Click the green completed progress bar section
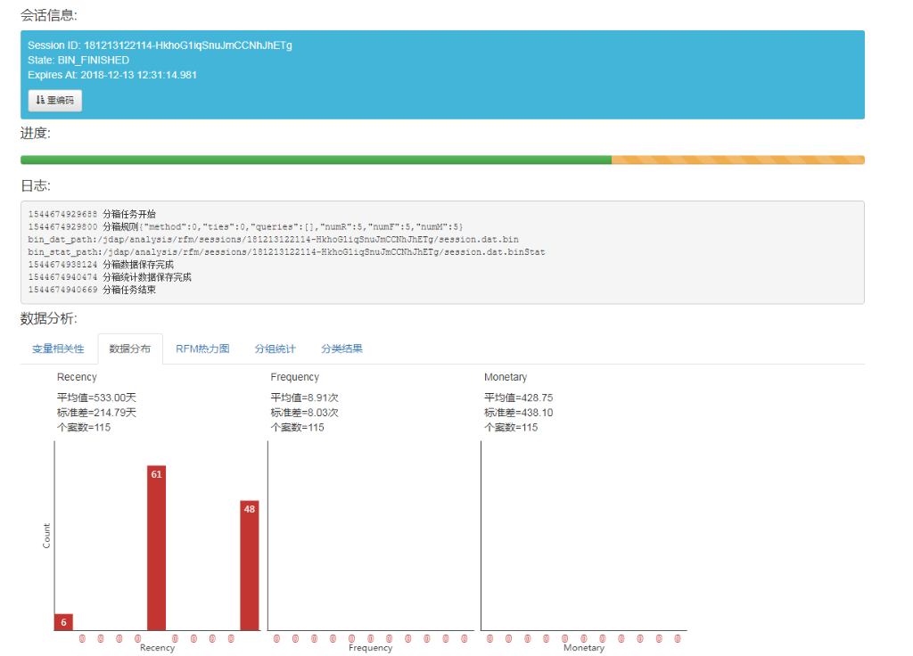Screen dimensions: 913x656 [316, 160]
